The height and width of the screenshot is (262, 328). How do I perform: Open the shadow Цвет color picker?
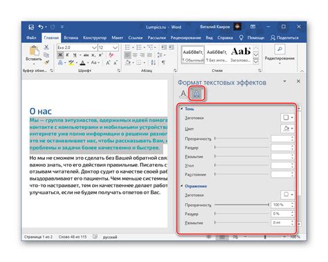(x=287, y=129)
